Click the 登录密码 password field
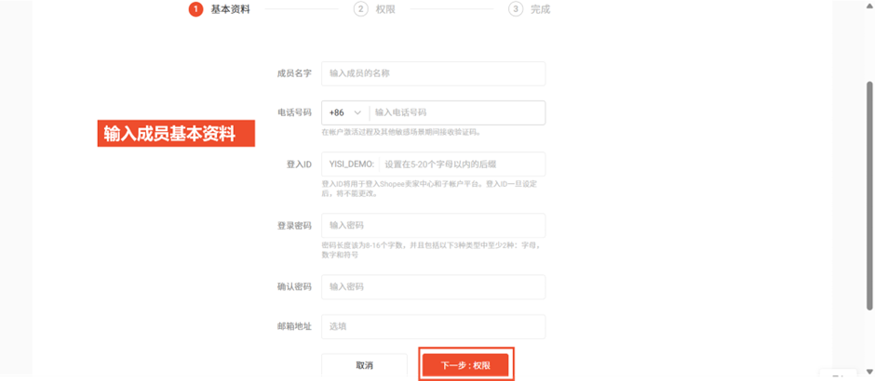This screenshot has height=381, width=875. tap(433, 226)
